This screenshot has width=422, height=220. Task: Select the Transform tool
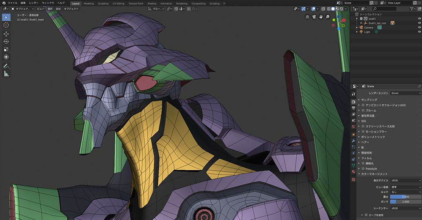click(x=6, y=57)
